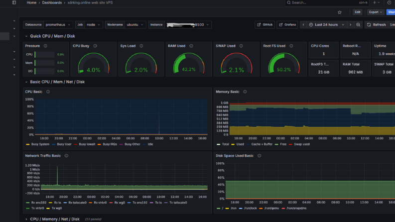The image size is (395, 222).
Task: Show info for CPU Busy panel
Action: pyautogui.click(x=95, y=46)
